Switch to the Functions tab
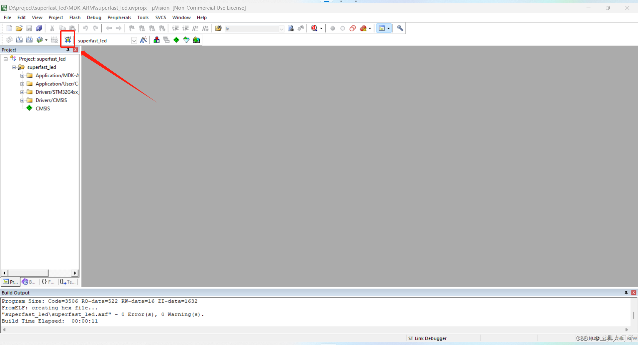The height and width of the screenshot is (345, 638). pyautogui.click(x=48, y=282)
